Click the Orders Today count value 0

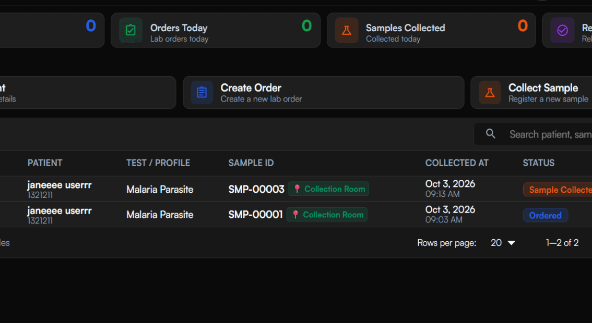[306, 26]
